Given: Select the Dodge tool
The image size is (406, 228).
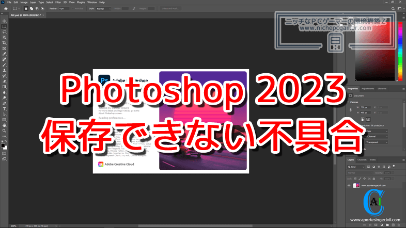Looking at the screenshot, I should tap(4, 98).
